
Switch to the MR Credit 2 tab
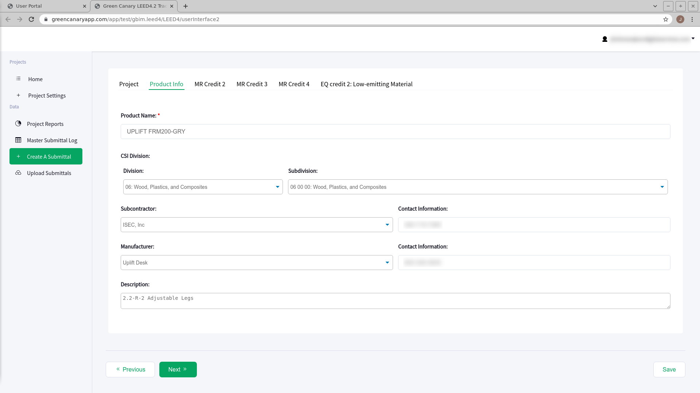coord(210,84)
